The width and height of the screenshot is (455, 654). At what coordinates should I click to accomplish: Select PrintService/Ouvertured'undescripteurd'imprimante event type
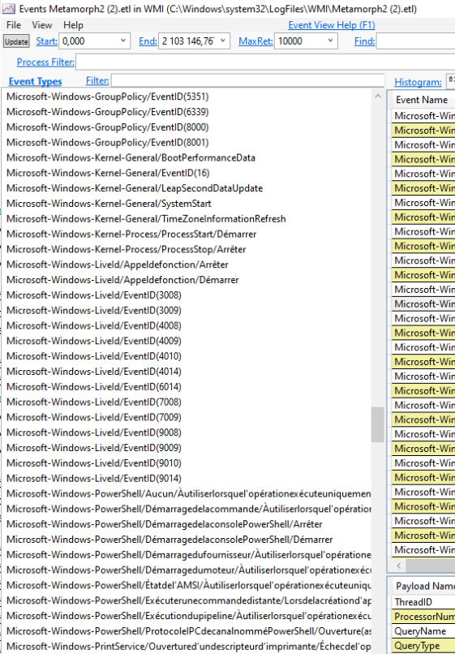point(188,647)
